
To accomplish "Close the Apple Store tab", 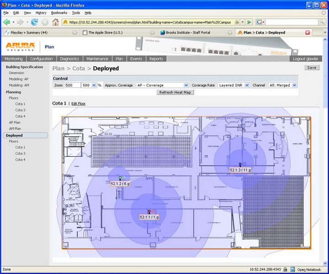I will click(153, 32).
